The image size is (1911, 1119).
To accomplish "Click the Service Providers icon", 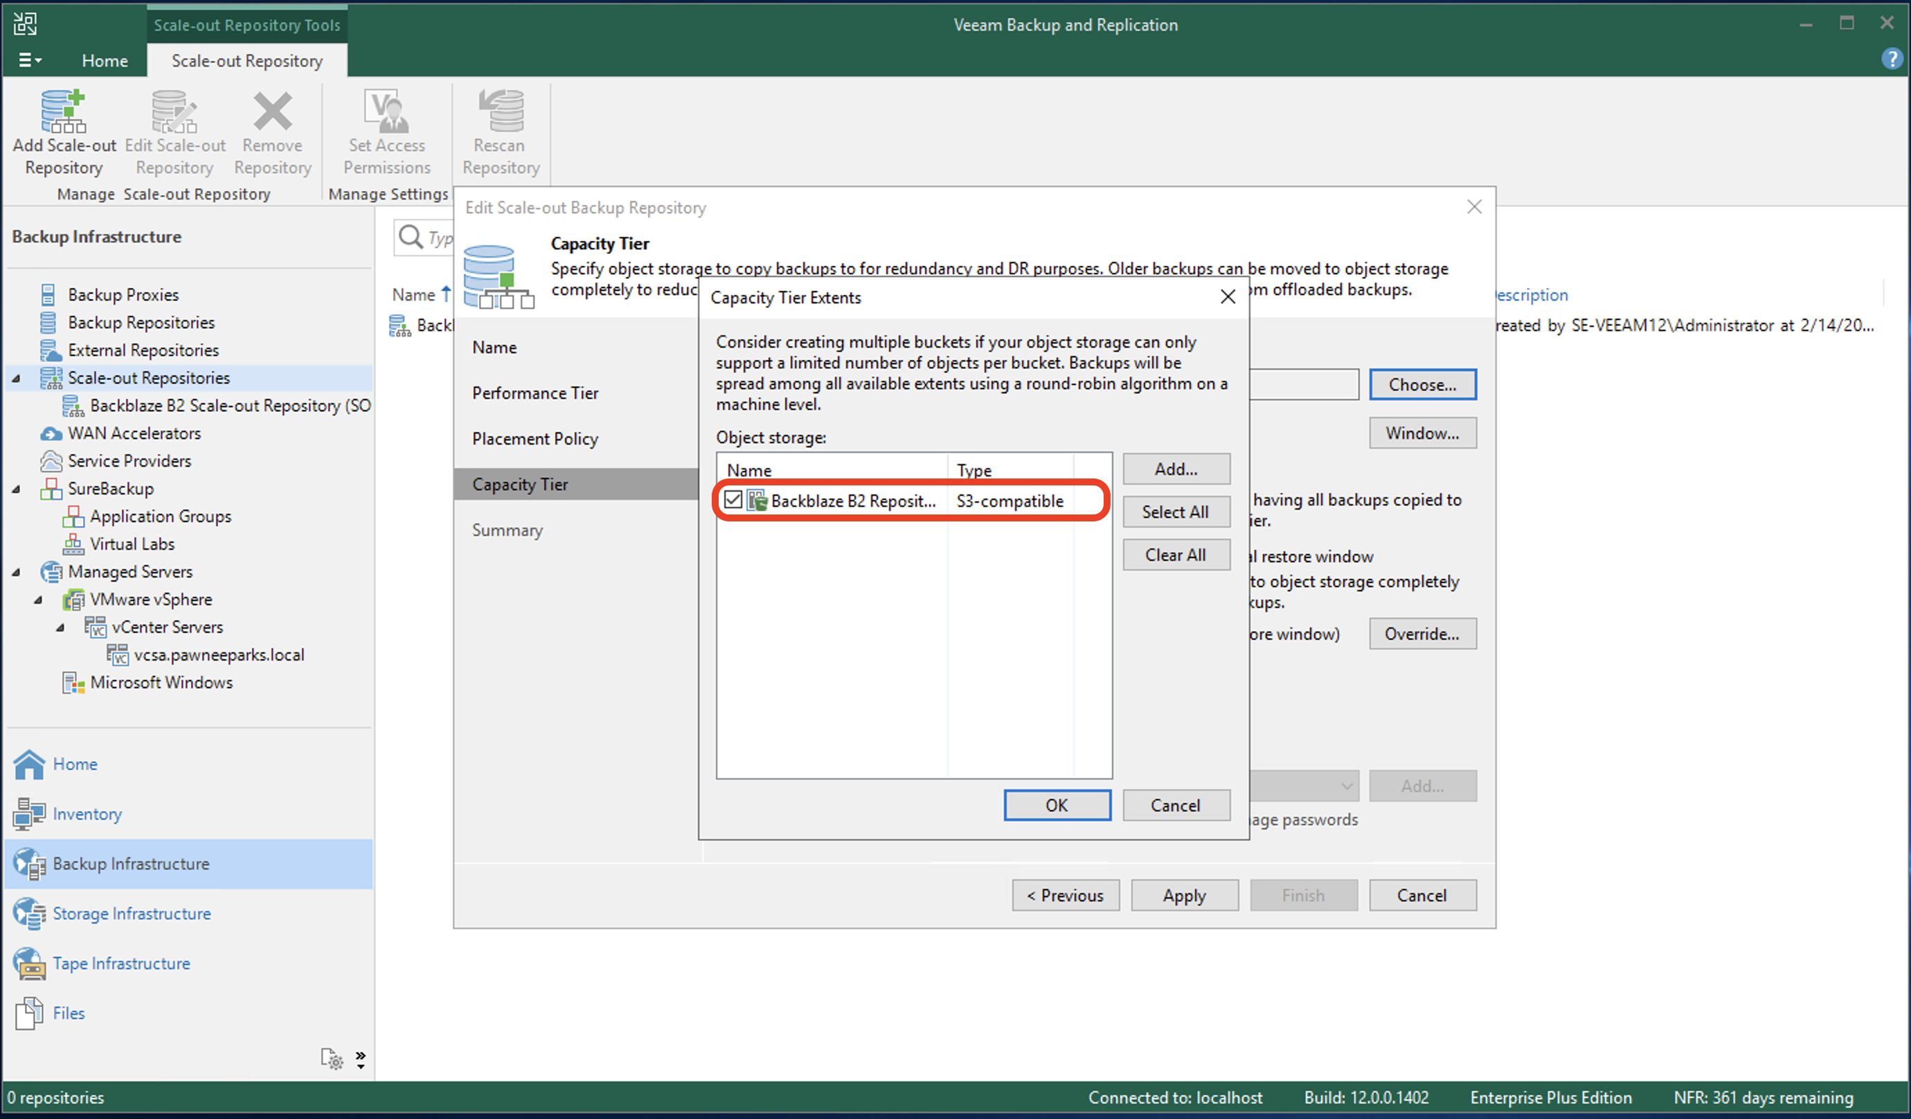I will (x=51, y=460).
